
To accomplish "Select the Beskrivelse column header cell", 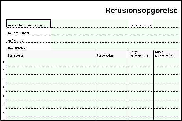I will tap(51, 54).
